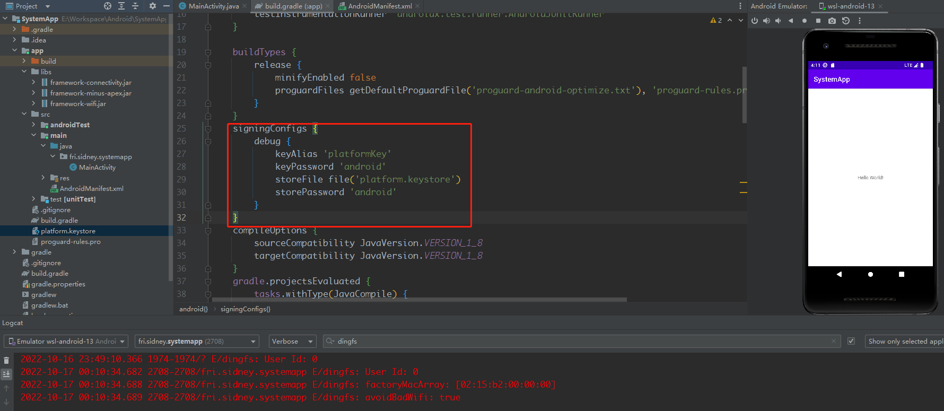Viewport: 944px width, 411px height.
Task: Open the Verbose log level dropdown
Action: (x=292, y=341)
